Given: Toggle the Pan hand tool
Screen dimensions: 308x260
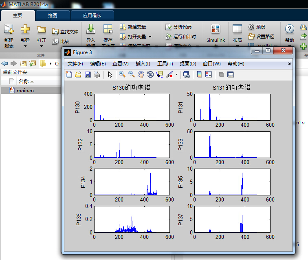Looking at the screenshot, I should click(x=141, y=74).
